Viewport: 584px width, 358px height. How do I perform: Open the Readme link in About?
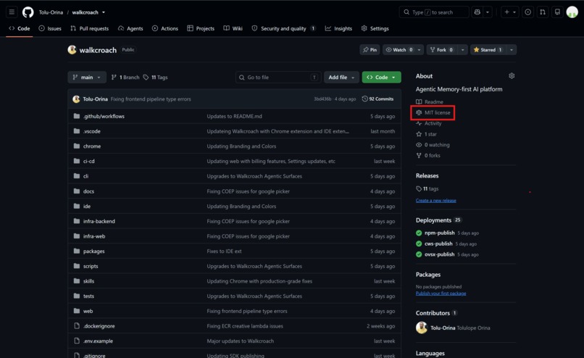[x=430, y=101]
